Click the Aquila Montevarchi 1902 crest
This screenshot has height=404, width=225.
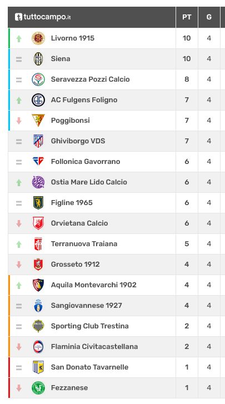38,285
